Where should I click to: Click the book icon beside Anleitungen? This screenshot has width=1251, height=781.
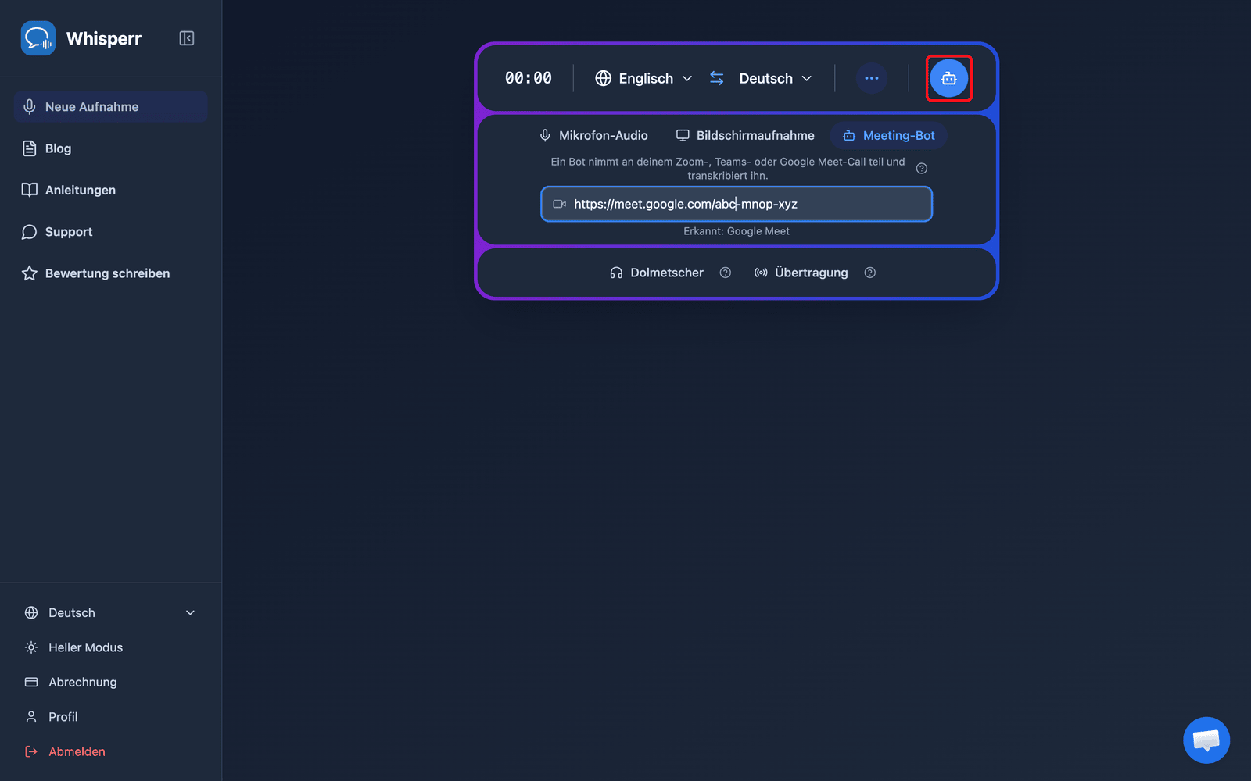pos(30,190)
